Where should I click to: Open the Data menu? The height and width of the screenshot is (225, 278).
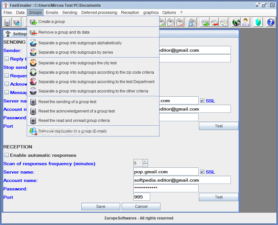[20, 13]
